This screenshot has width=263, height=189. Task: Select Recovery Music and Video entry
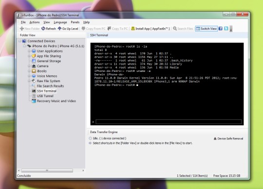(x=56, y=101)
